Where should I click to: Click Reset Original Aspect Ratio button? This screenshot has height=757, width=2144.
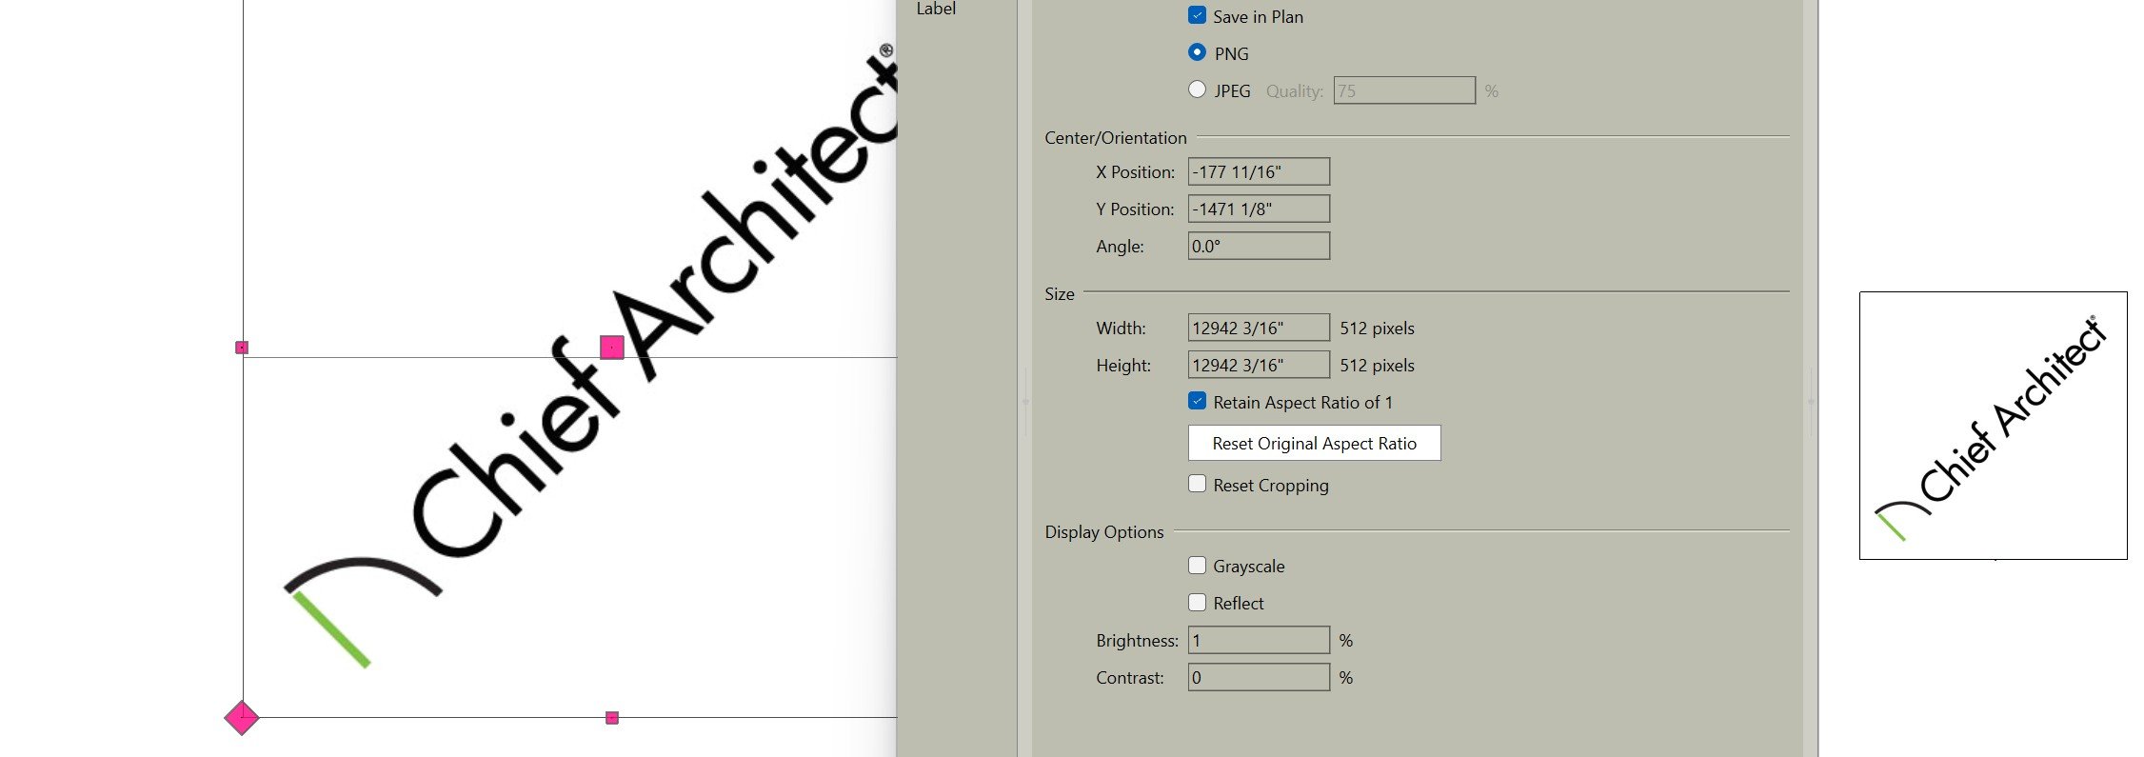(x=1314, y=443)
